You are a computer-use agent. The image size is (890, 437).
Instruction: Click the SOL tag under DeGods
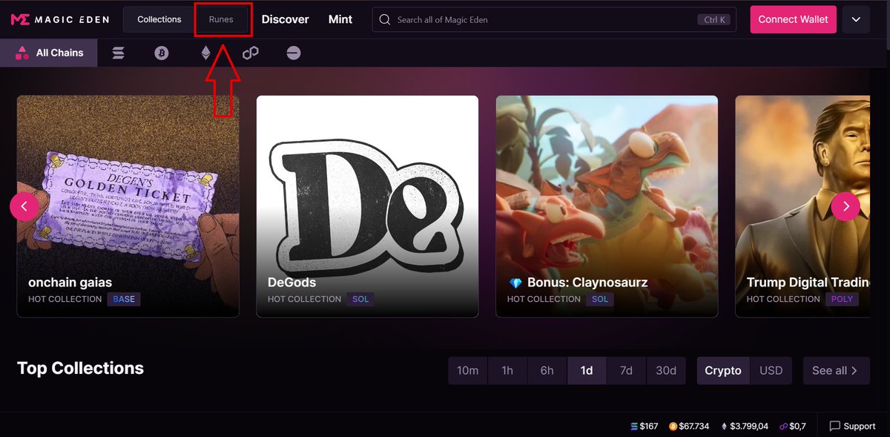click(360, 299)
